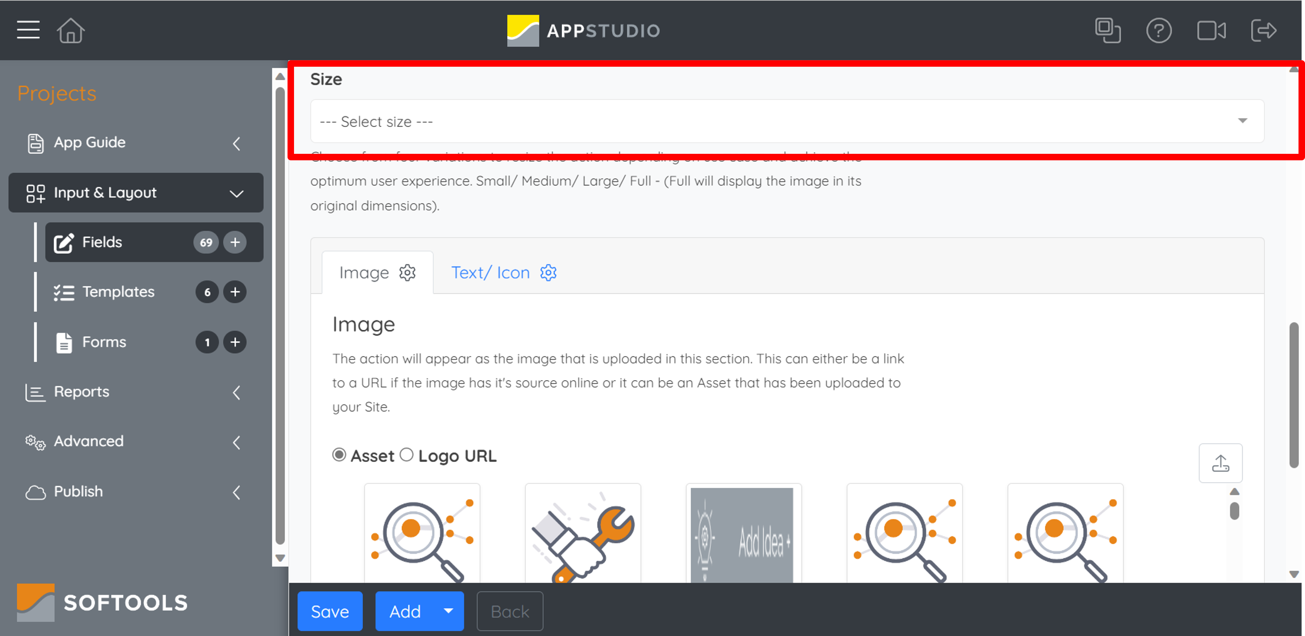Screen dimensions: 1305x636
Task: Click the main content scrollbar thumb
Action: (1293, 395)
